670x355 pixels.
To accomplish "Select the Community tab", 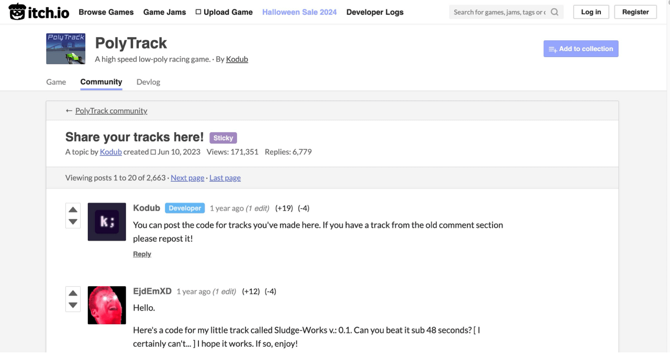I will pyautogui.click(x=101, y=82).
